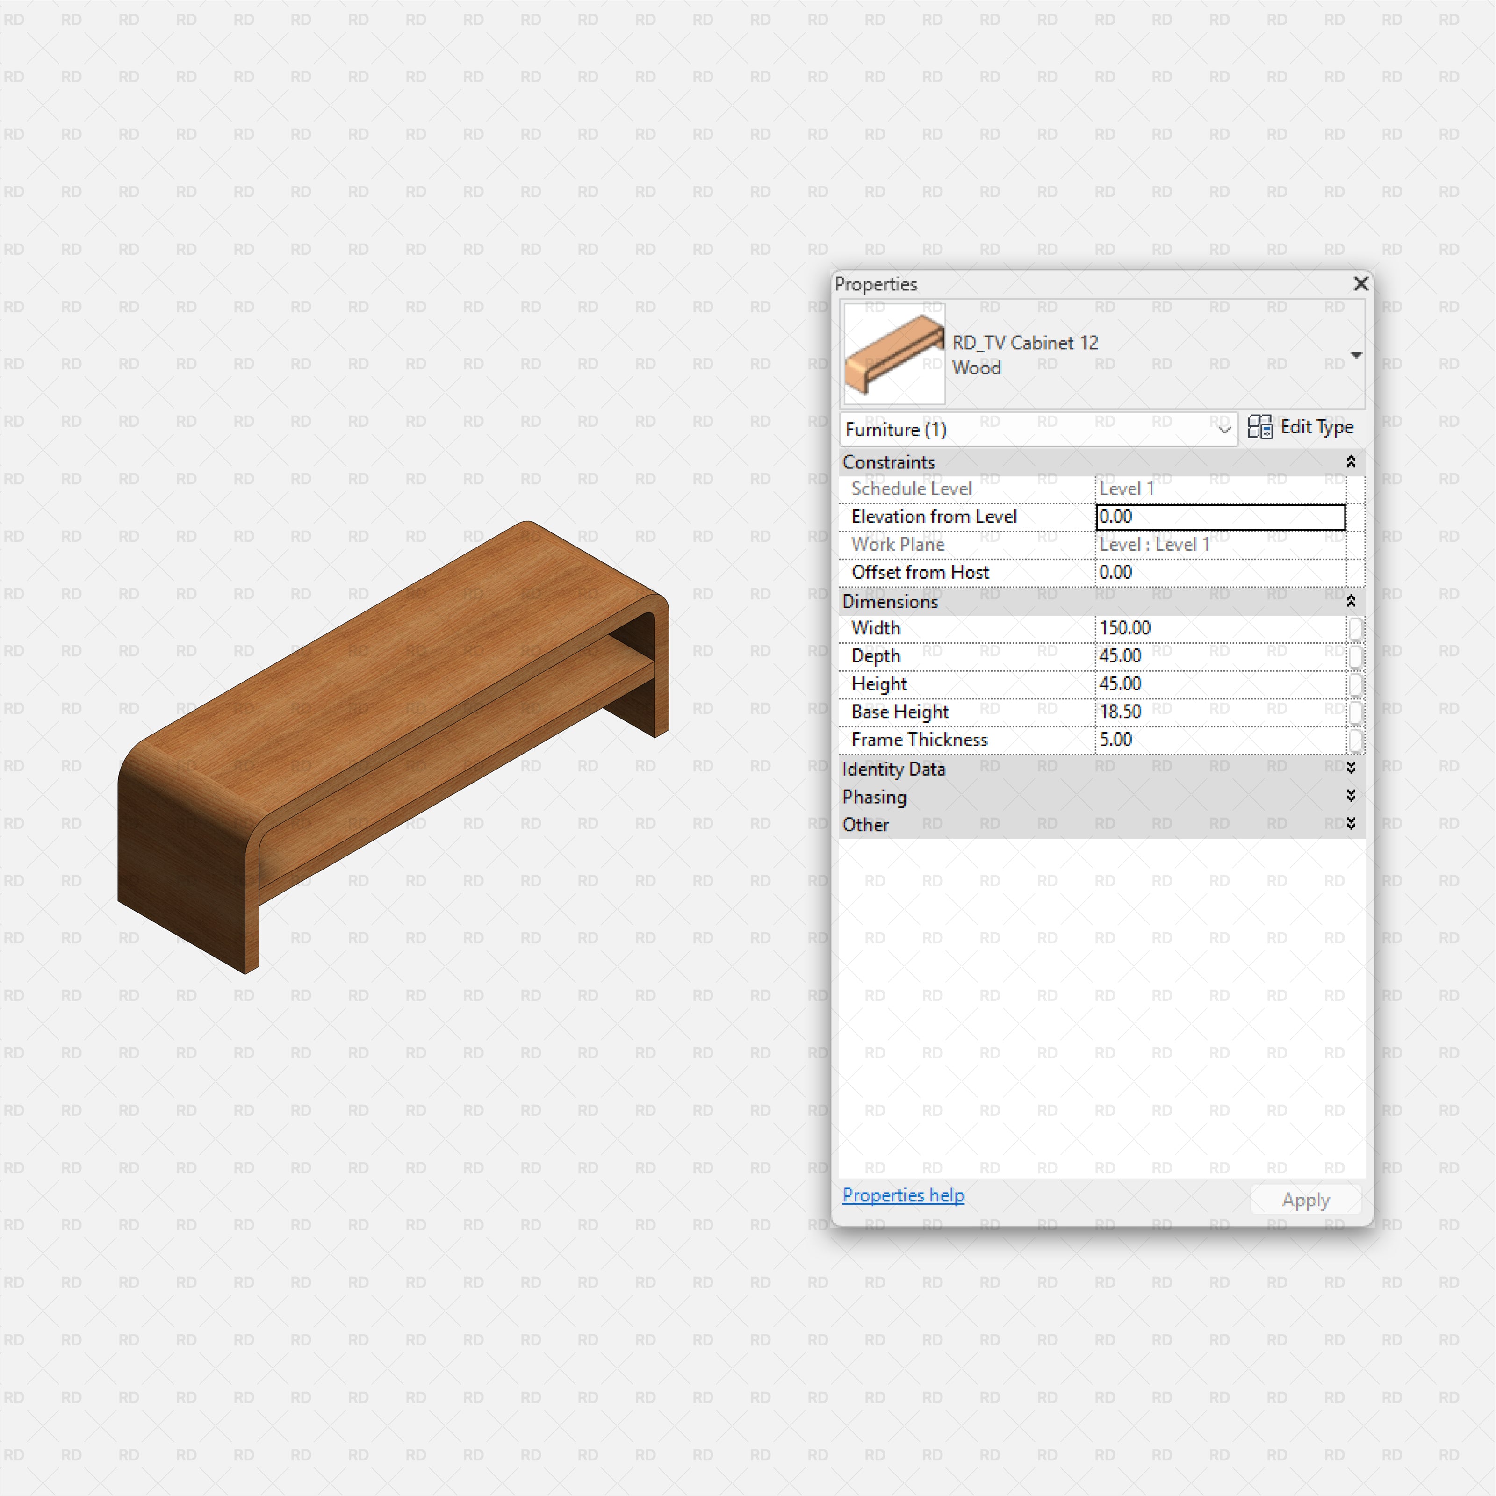Click the RD_TV Cabinet 12 type thumbnail

click(894, 354)
